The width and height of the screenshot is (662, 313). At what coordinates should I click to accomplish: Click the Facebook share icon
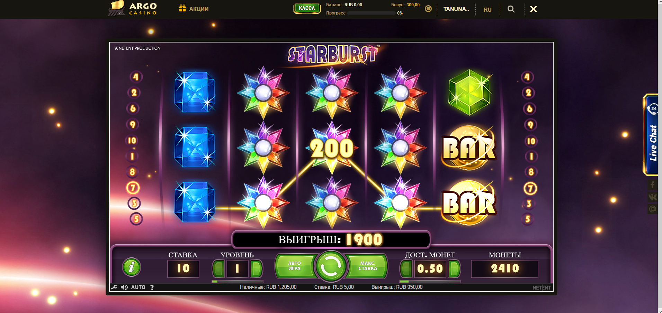click(652, 185)
